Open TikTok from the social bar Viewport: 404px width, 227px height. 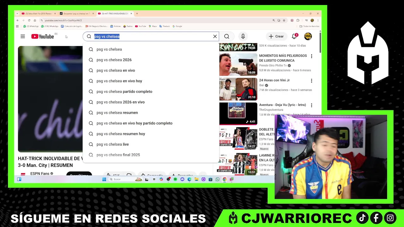click(x=362, y=218)
